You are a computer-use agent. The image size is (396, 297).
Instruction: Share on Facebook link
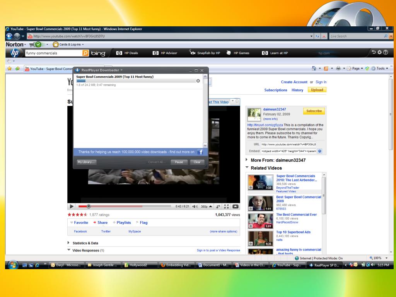coord(80,231)
